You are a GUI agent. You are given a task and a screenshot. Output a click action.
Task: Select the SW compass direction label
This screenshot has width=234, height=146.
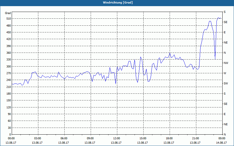click(226, 84)
